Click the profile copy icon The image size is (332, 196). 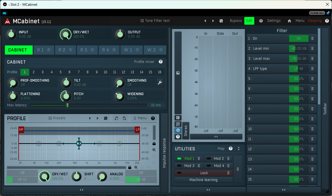(x=116, y=118)
